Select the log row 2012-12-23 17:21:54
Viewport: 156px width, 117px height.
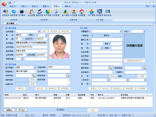[x=78, y=98]
